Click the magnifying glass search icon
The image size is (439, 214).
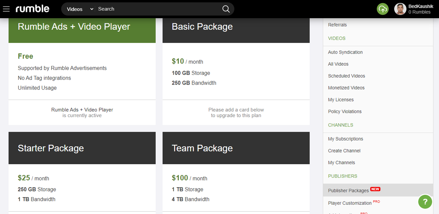coord(226,9)
